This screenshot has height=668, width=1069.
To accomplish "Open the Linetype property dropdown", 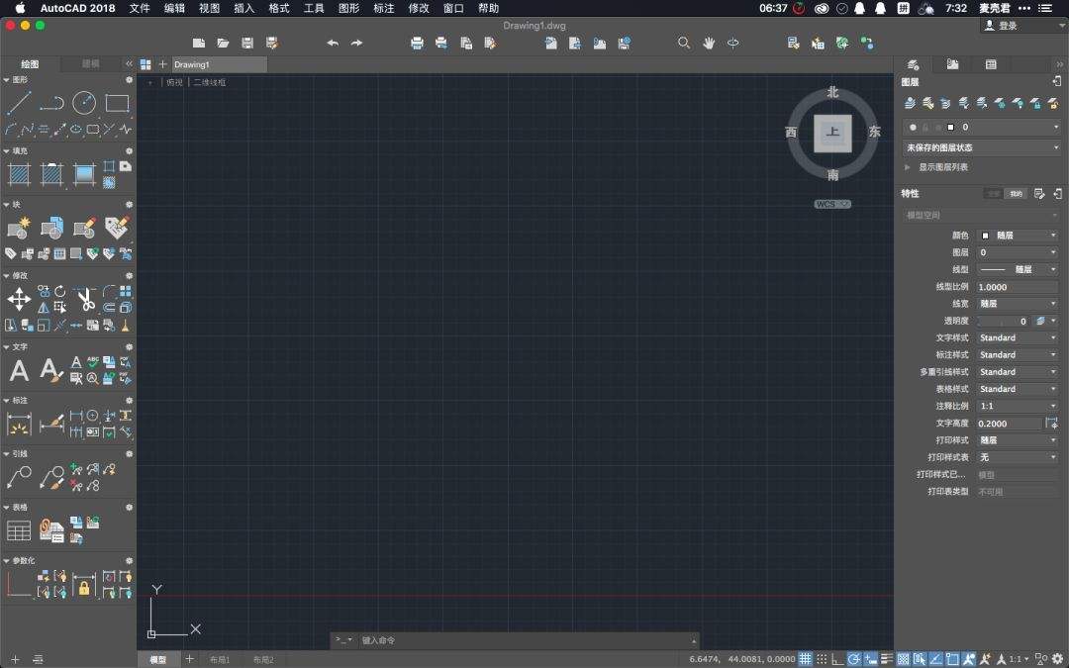I will click(1018, 270).
